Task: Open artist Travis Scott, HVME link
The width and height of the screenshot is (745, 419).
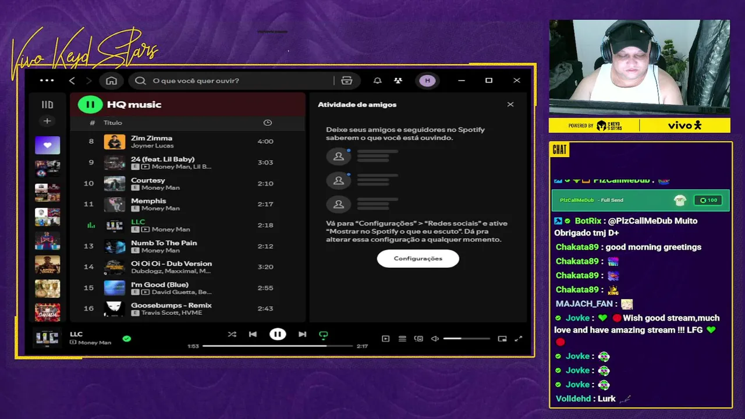Action: click(x=171, y=313)
